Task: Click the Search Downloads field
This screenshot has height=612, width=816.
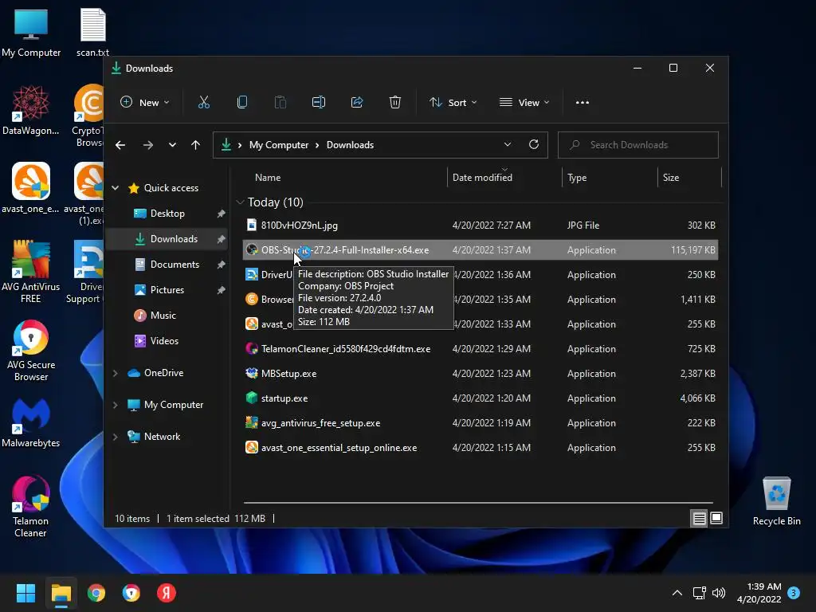Action: (638, 145)
